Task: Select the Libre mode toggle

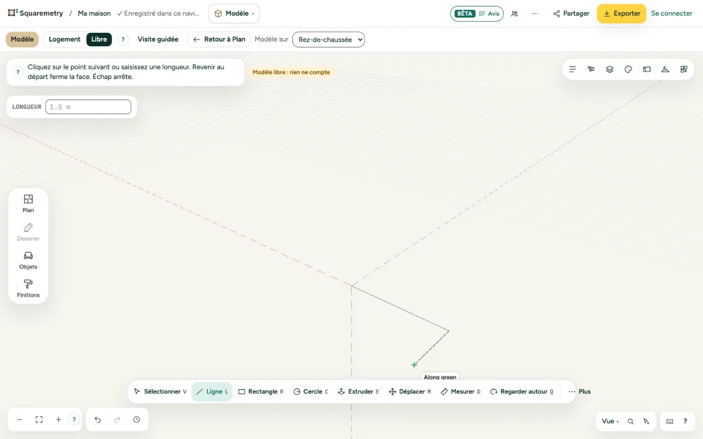Action: (99, 39)
